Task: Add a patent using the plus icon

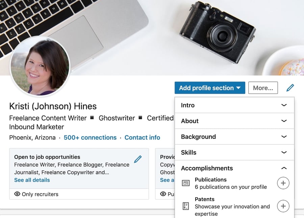Action: click(283, 206)
